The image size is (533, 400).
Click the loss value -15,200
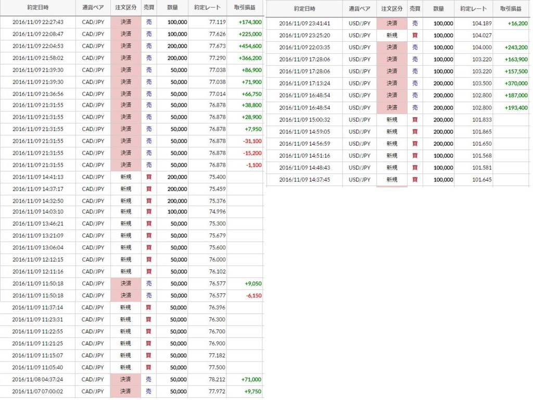click(x=252, y=153)
